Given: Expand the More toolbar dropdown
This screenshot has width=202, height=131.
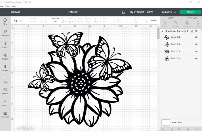Looking at the screenshot, I should 154,20.
